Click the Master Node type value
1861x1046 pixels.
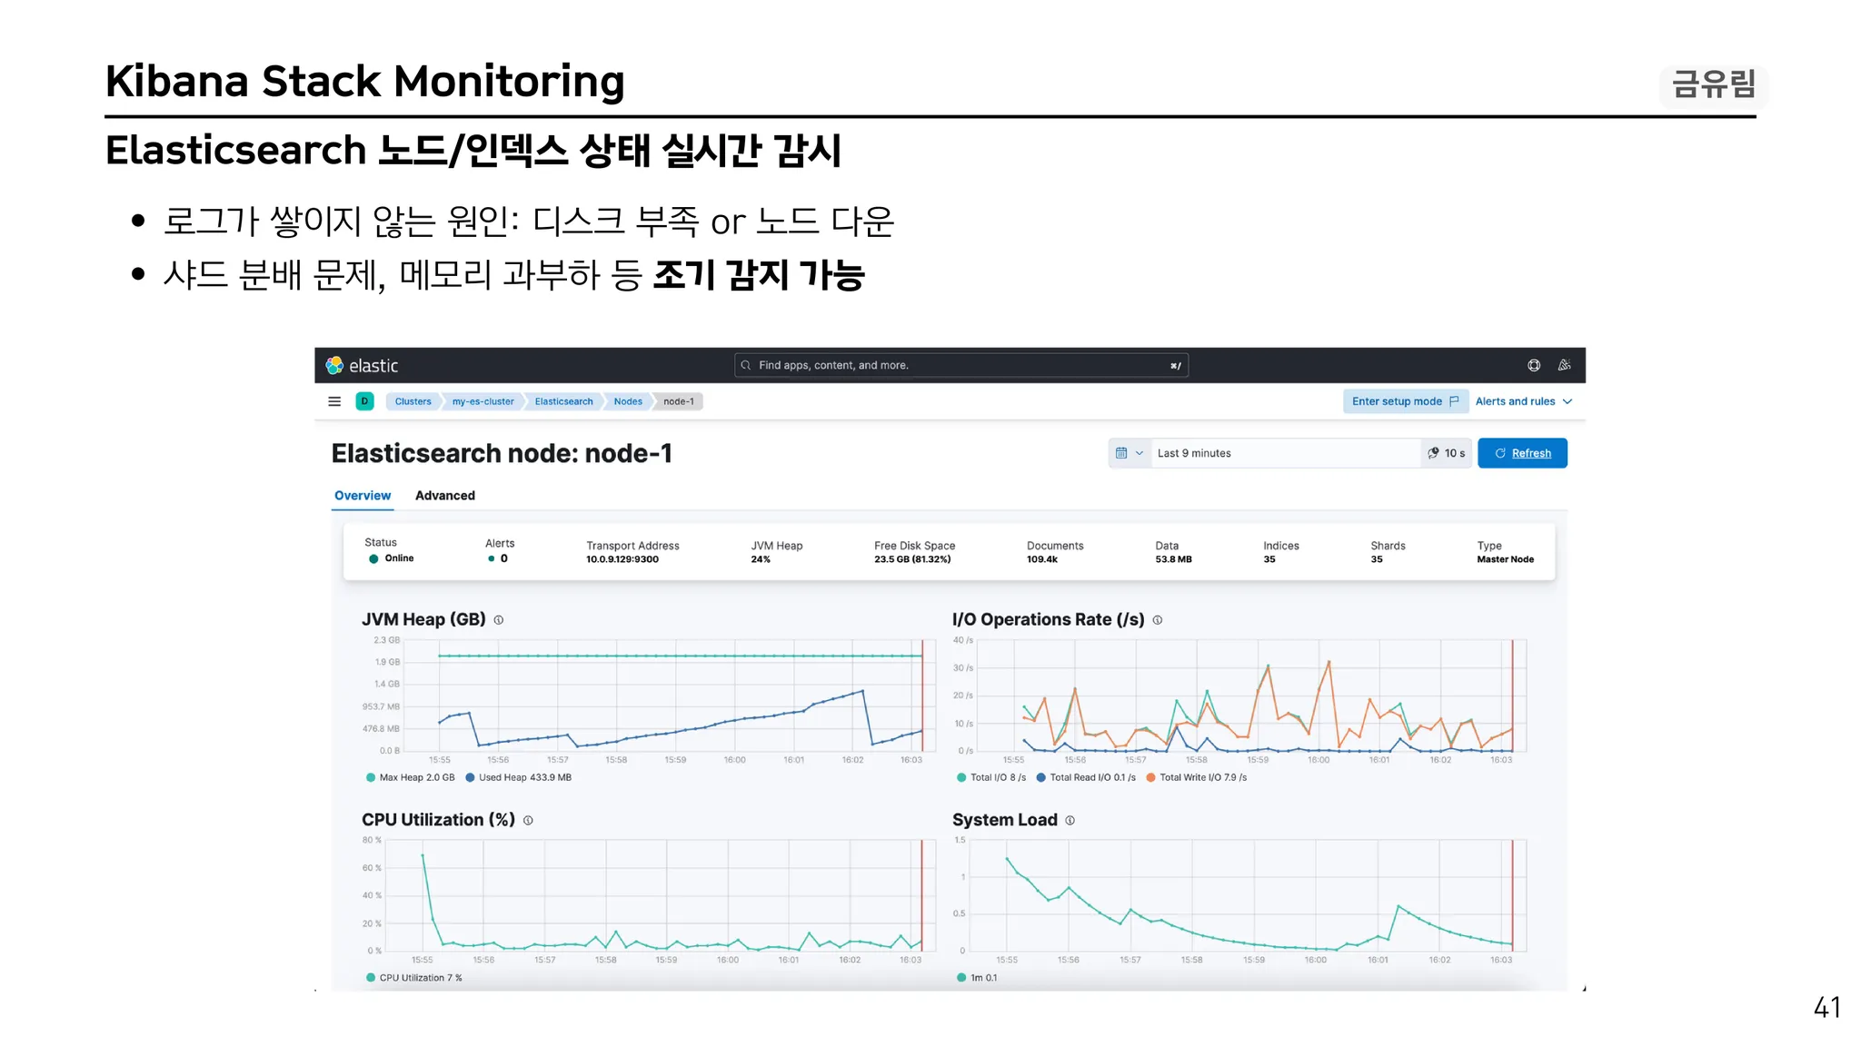pyautogui.click(x=1505, y=559)
